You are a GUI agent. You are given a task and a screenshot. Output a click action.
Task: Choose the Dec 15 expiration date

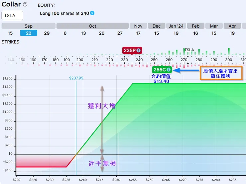(x=157, y=33)
